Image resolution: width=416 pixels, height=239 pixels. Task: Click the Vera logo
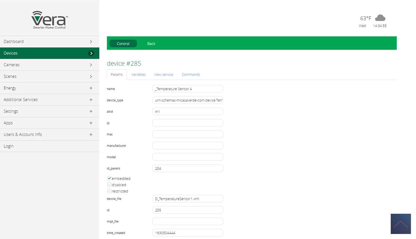point(50,20)
